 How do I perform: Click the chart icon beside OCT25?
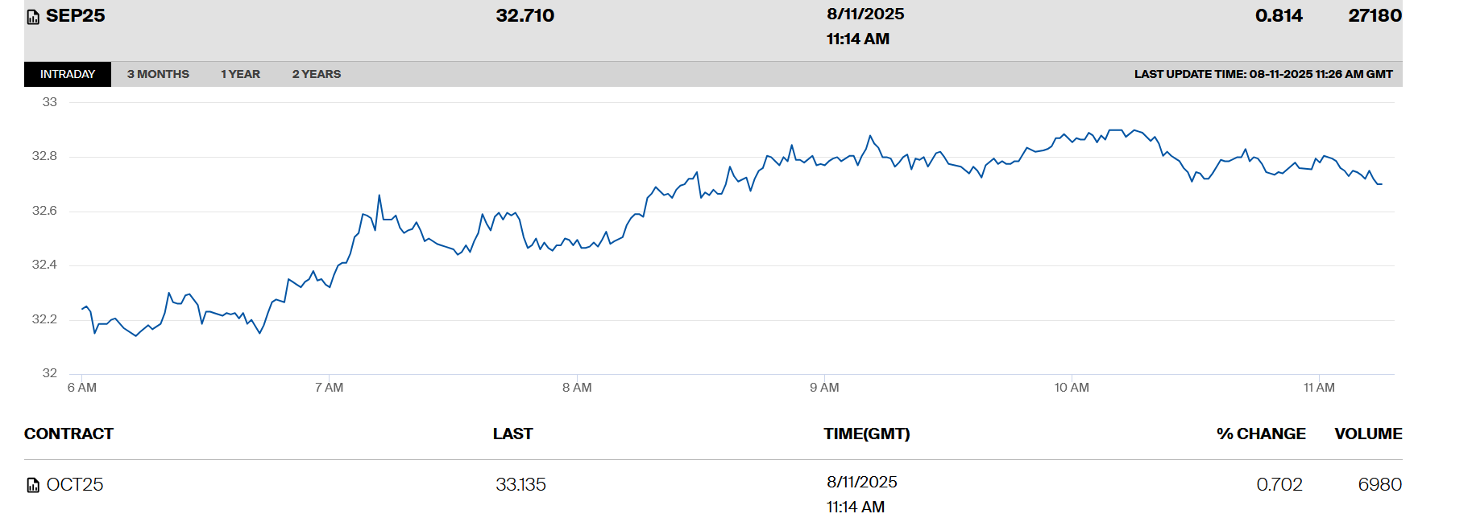33,485
